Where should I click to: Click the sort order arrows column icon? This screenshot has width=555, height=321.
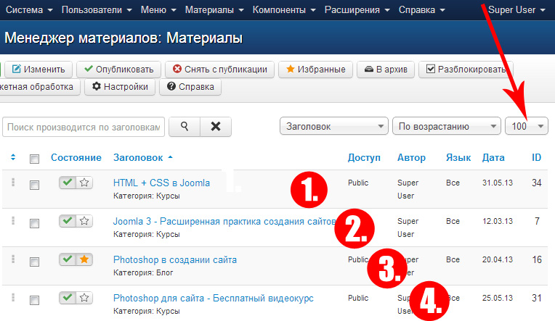(13, 157)
